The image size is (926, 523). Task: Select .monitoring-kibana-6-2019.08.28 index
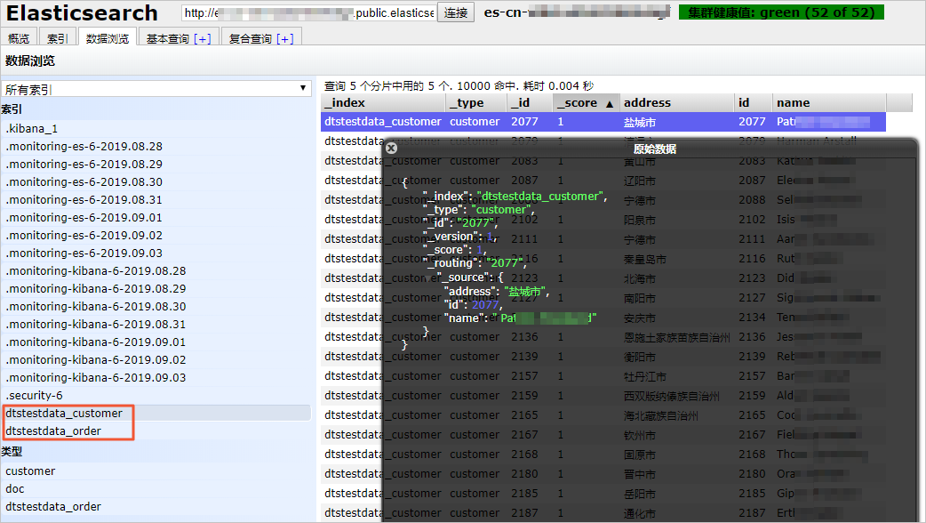pyautogui.click(x=156, y=270)
